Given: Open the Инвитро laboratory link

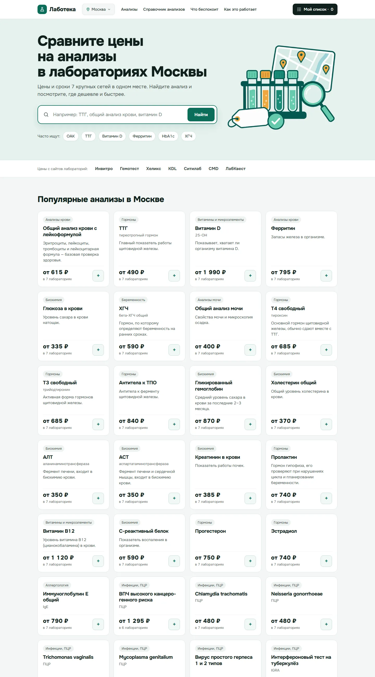Looking at the screenshot, I should coord(104,169).
